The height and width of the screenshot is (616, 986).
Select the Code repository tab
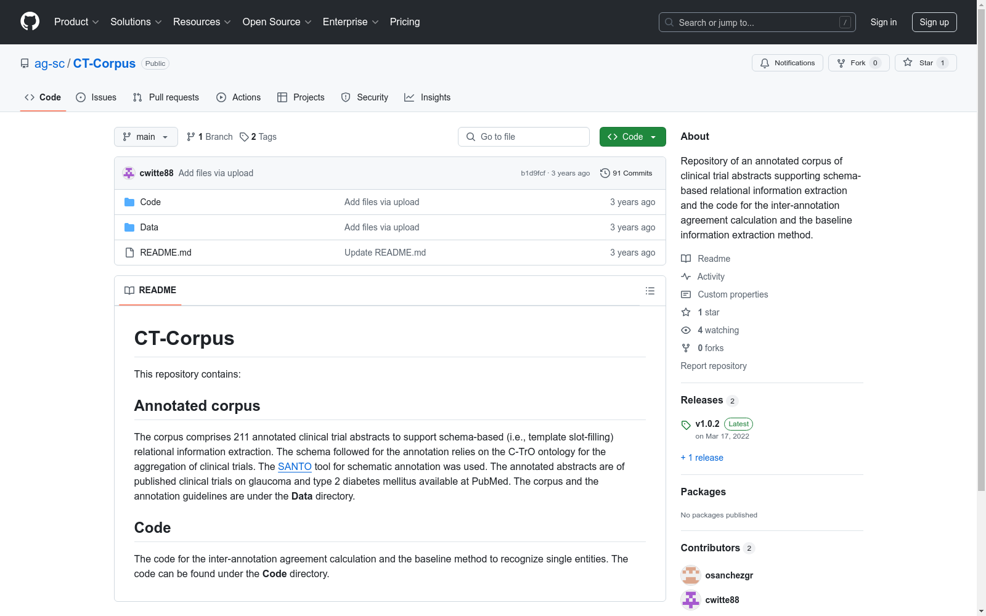[x=43, y=97]
